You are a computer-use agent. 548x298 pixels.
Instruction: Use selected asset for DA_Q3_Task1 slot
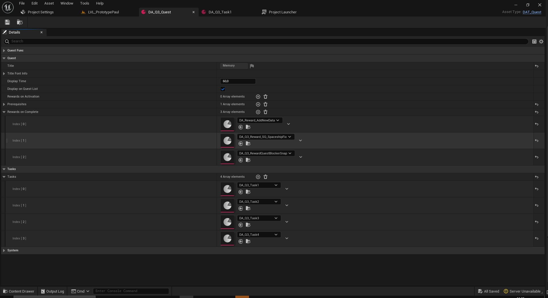coord(241,192)
